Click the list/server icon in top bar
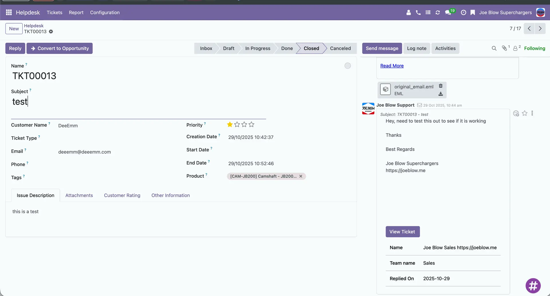This screenshot has width=550, height=296. (428, 12)
